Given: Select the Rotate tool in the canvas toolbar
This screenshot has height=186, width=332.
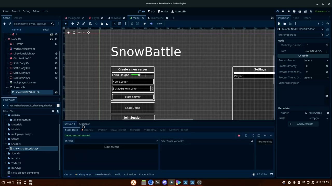Looking at the screenshot, I should click(x=78, y=24).
